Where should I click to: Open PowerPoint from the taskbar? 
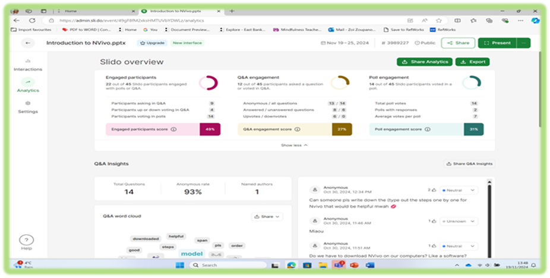click(354, 265)
